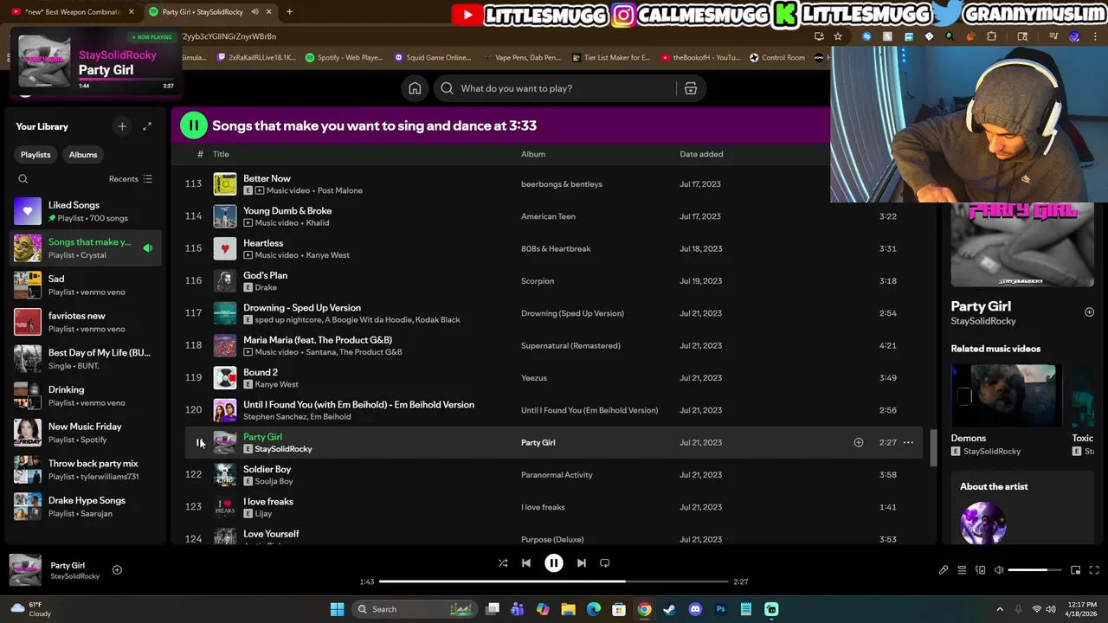
Task: Open Throw back party mix playlist
Action: click(86, 470)
